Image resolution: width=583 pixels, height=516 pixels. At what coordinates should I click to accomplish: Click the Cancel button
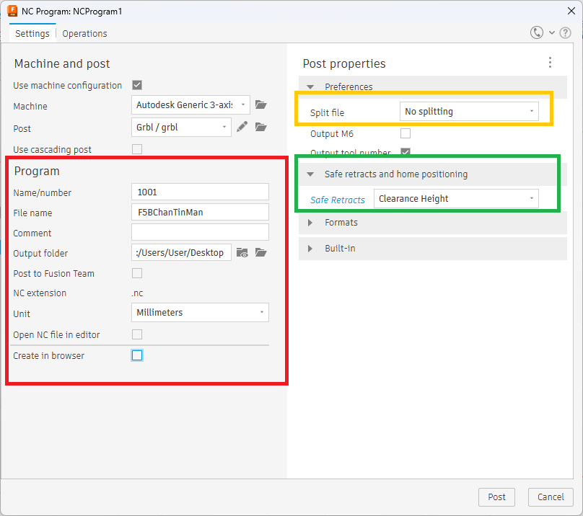click(x=551, y=497)
